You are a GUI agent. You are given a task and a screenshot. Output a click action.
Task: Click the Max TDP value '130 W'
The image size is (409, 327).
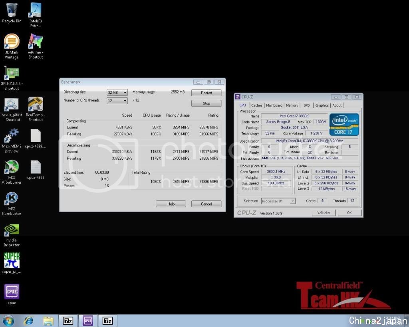click(321, 122)
